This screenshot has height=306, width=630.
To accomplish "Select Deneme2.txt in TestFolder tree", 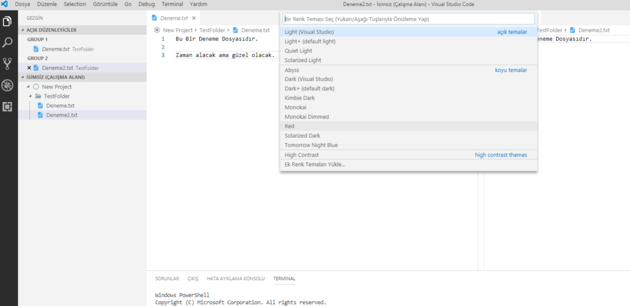I will 82,115.
